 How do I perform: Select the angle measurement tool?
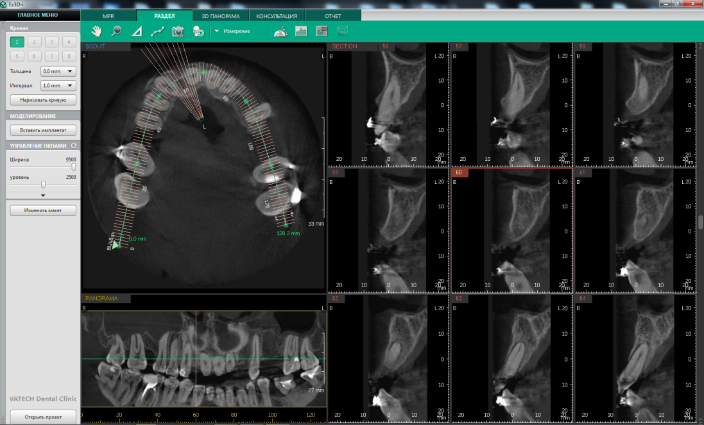136,31
